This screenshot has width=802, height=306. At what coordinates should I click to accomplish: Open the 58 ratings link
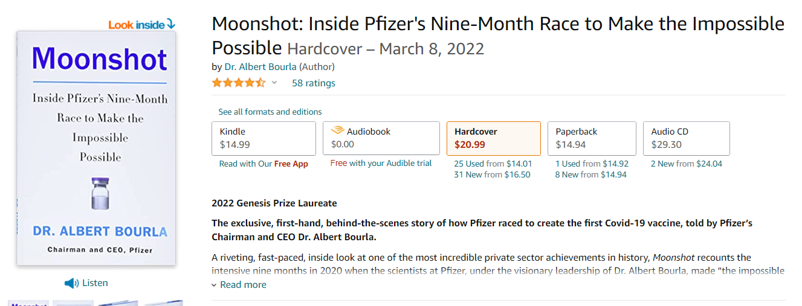tap(314, 83)
